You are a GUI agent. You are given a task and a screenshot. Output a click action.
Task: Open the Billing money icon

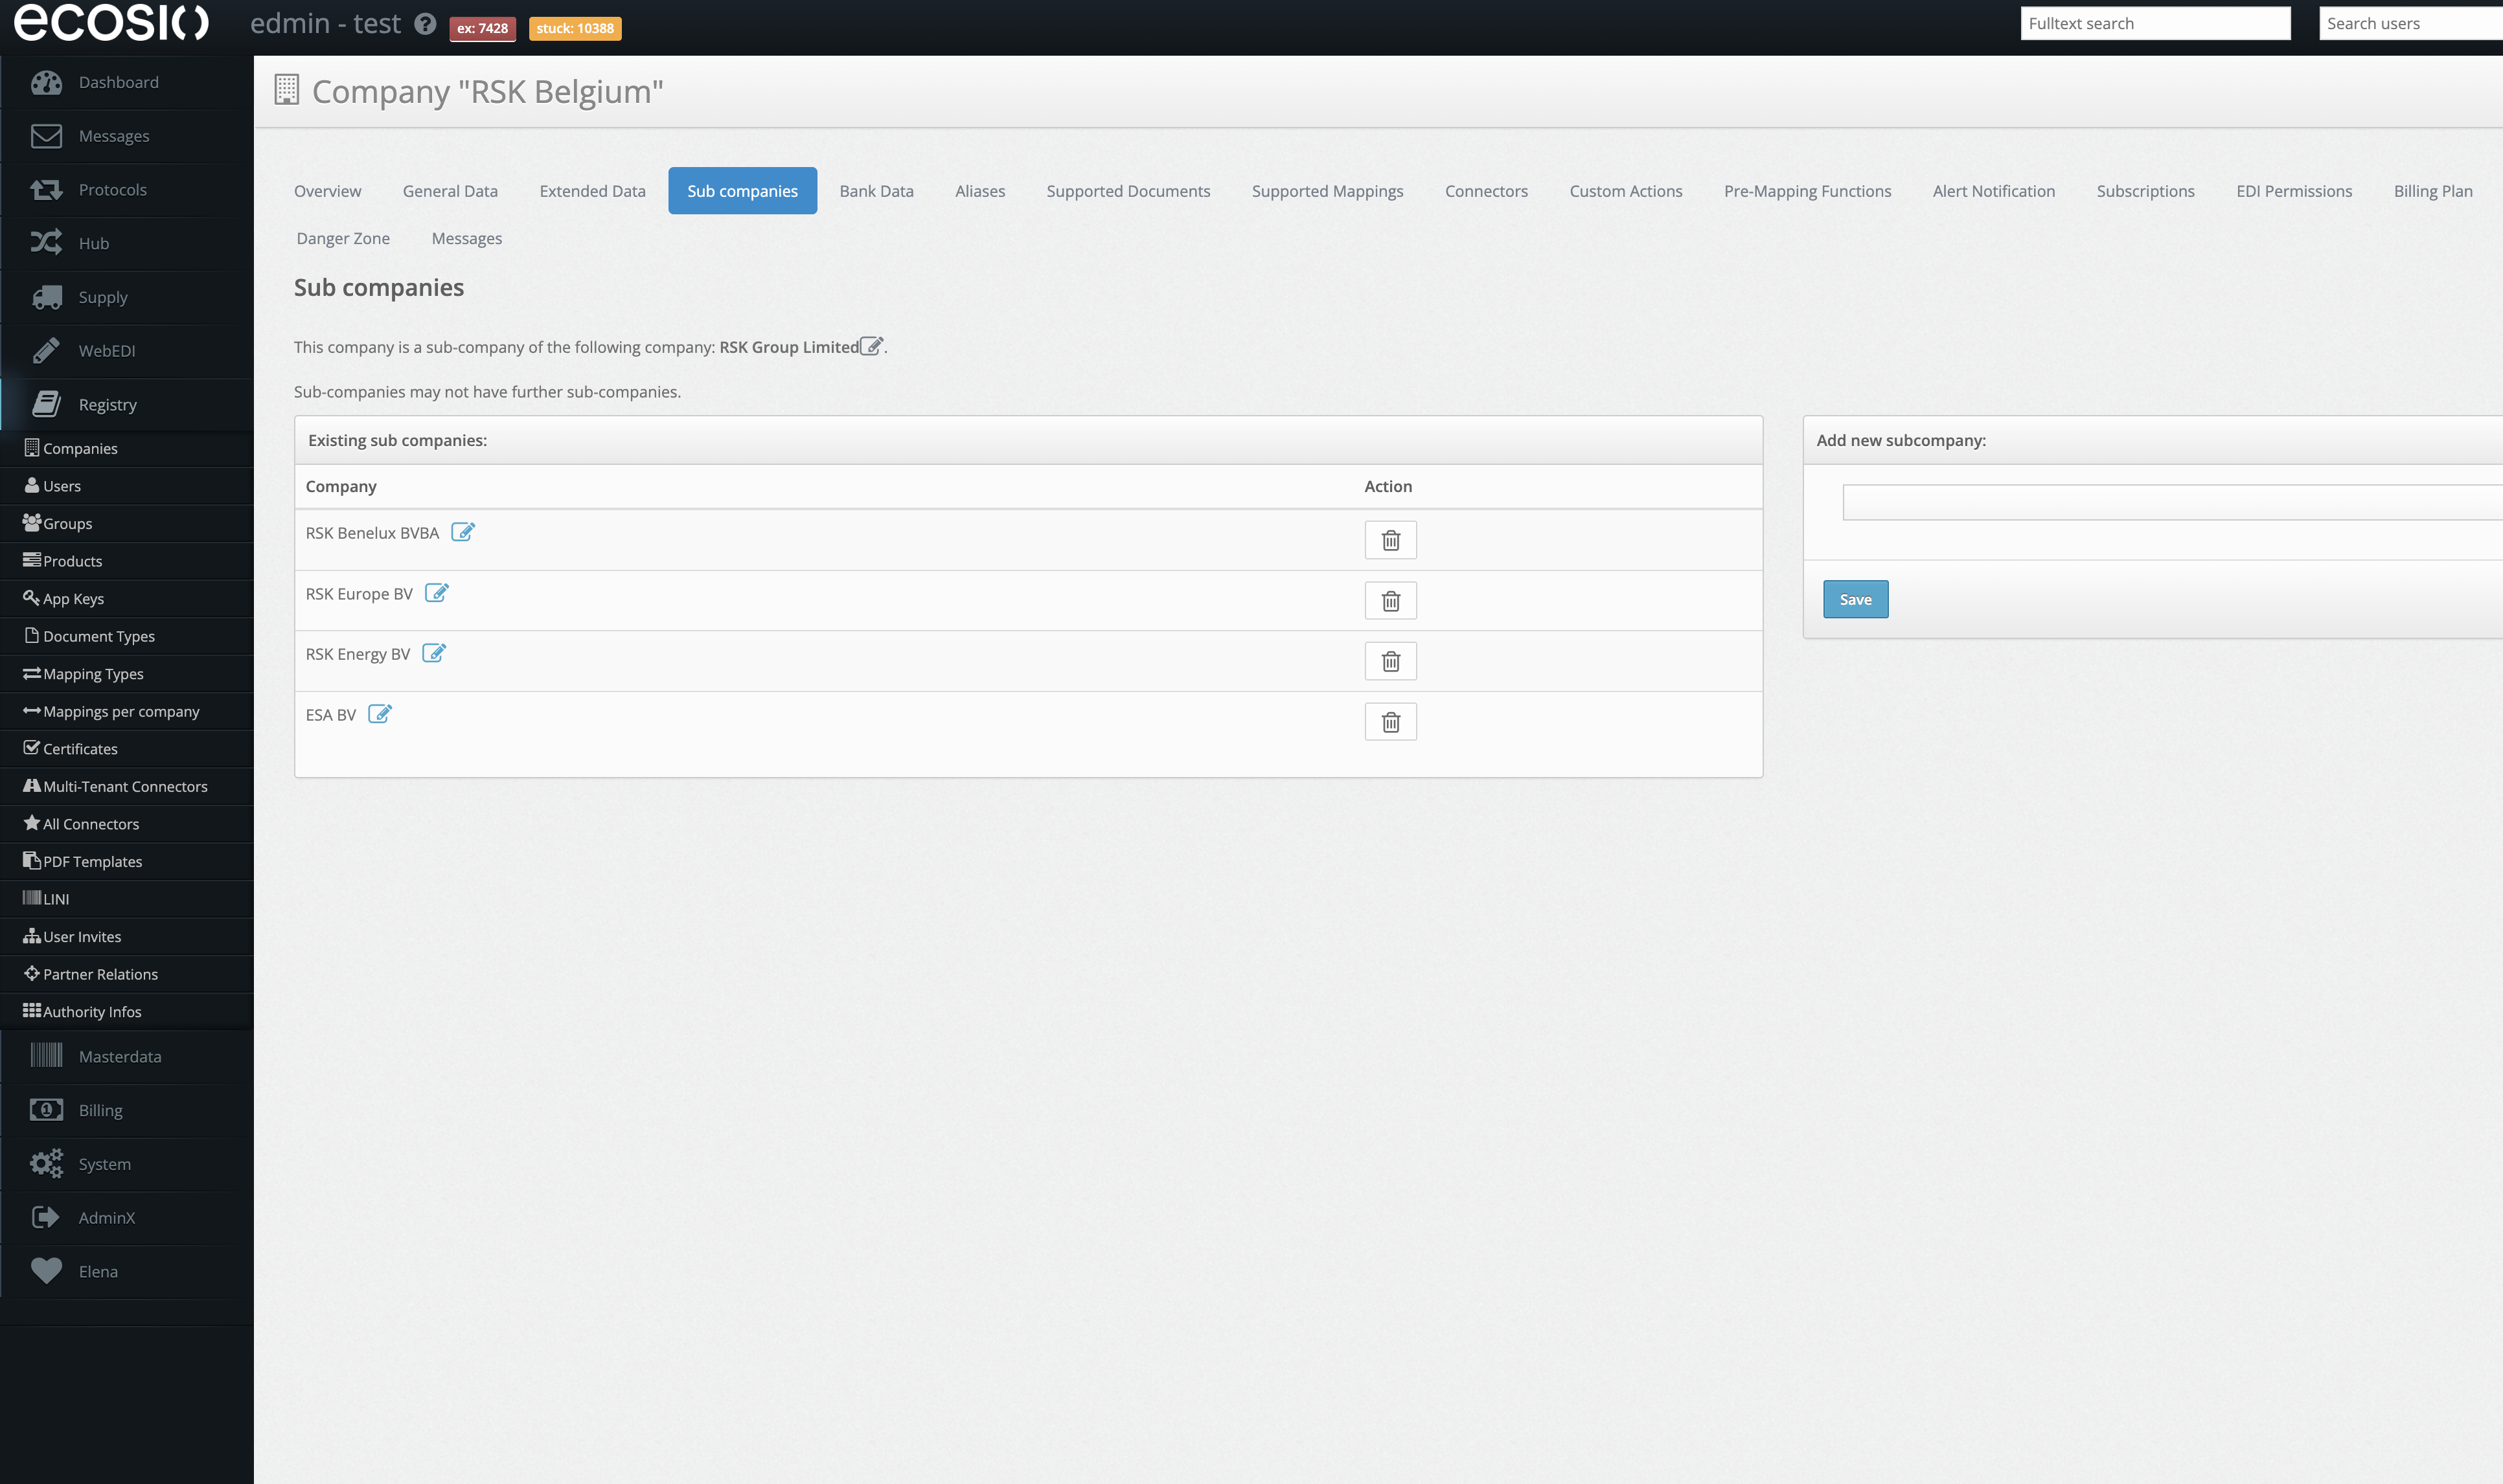point(46,1110)
